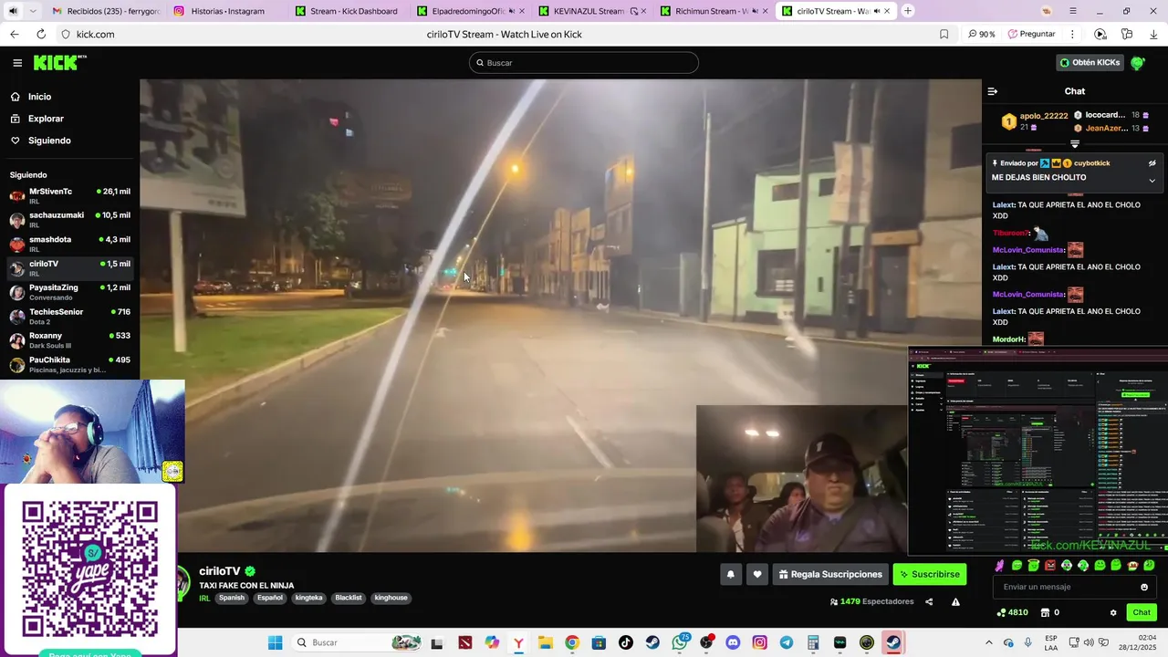The height and width of the screenshot is (657, 1168).
Task: Click the Kick search field Buscar
Action: [x=584, y=63]
